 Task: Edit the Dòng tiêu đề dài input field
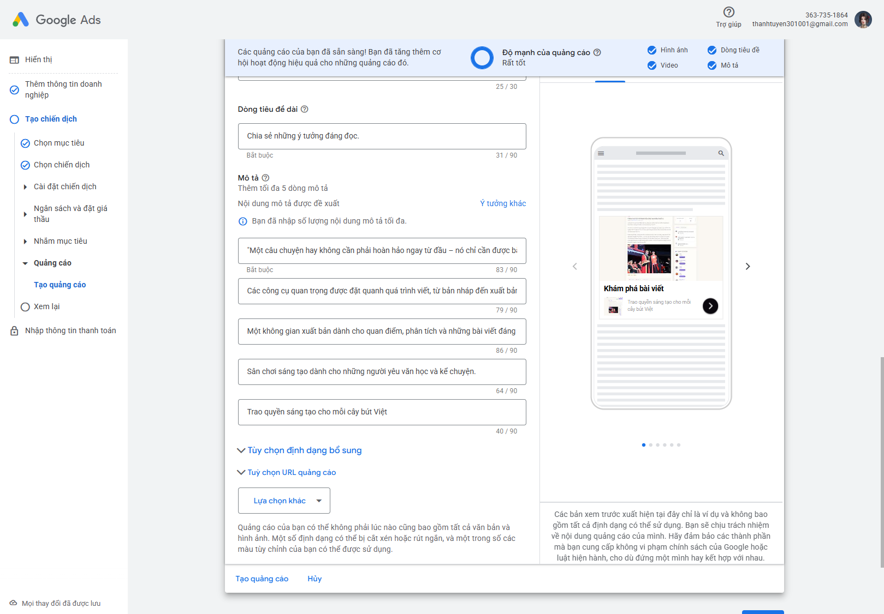click(382, 136)
